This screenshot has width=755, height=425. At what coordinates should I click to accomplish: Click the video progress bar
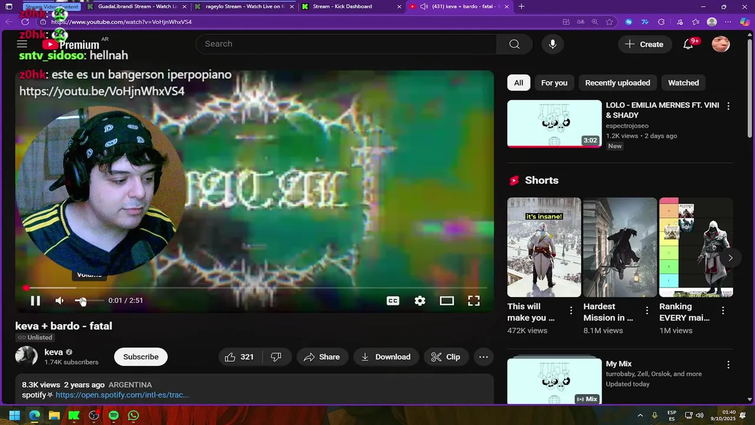pyautogui.click(x=255, y=288)
